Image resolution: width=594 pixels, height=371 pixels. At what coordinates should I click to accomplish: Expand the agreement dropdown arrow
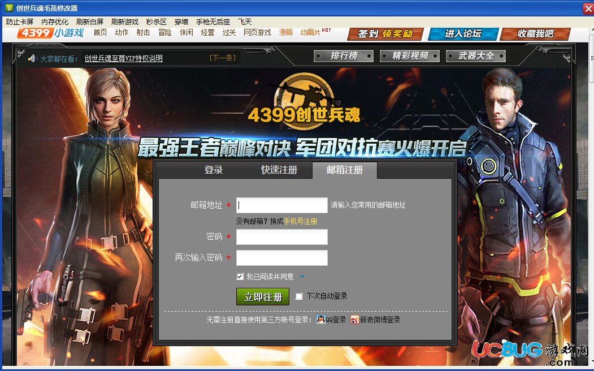(x=302, y=277)
